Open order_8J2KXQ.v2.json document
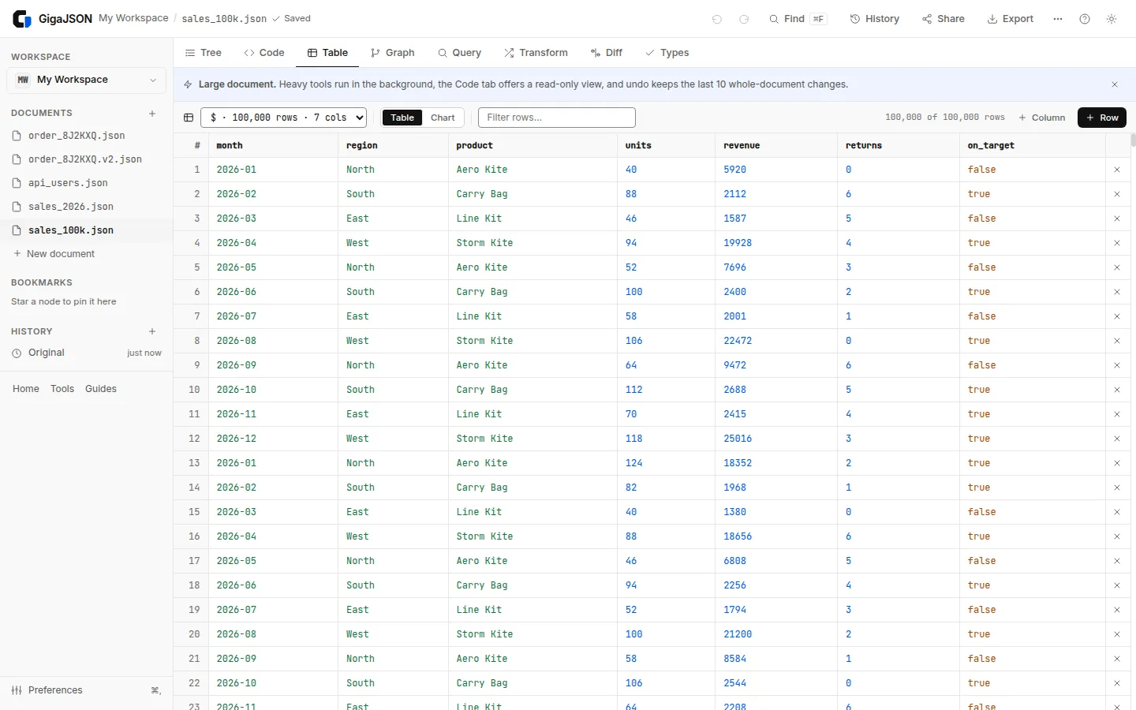This screenshot has height=710, width=1136. pyautogui.click(x=87, y=159)
